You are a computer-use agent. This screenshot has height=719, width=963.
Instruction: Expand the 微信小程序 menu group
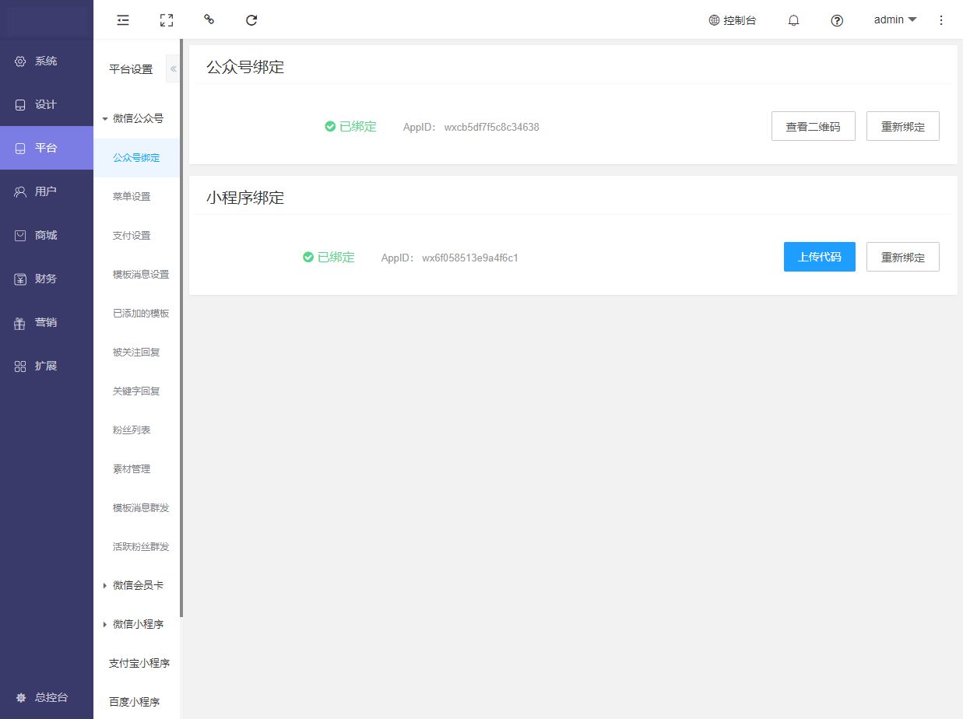click(137, 624)
